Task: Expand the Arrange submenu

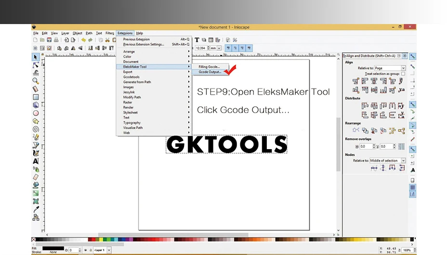Action: [x=154, y=51]
